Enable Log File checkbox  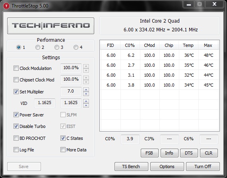click(x=16, y=150)
